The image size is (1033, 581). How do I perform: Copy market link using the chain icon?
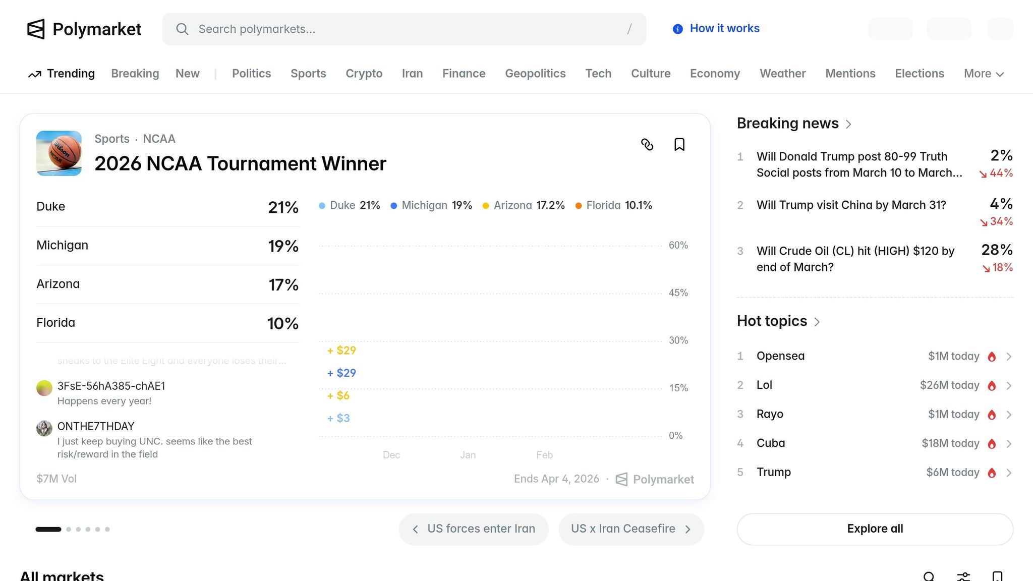pos(647,145)
